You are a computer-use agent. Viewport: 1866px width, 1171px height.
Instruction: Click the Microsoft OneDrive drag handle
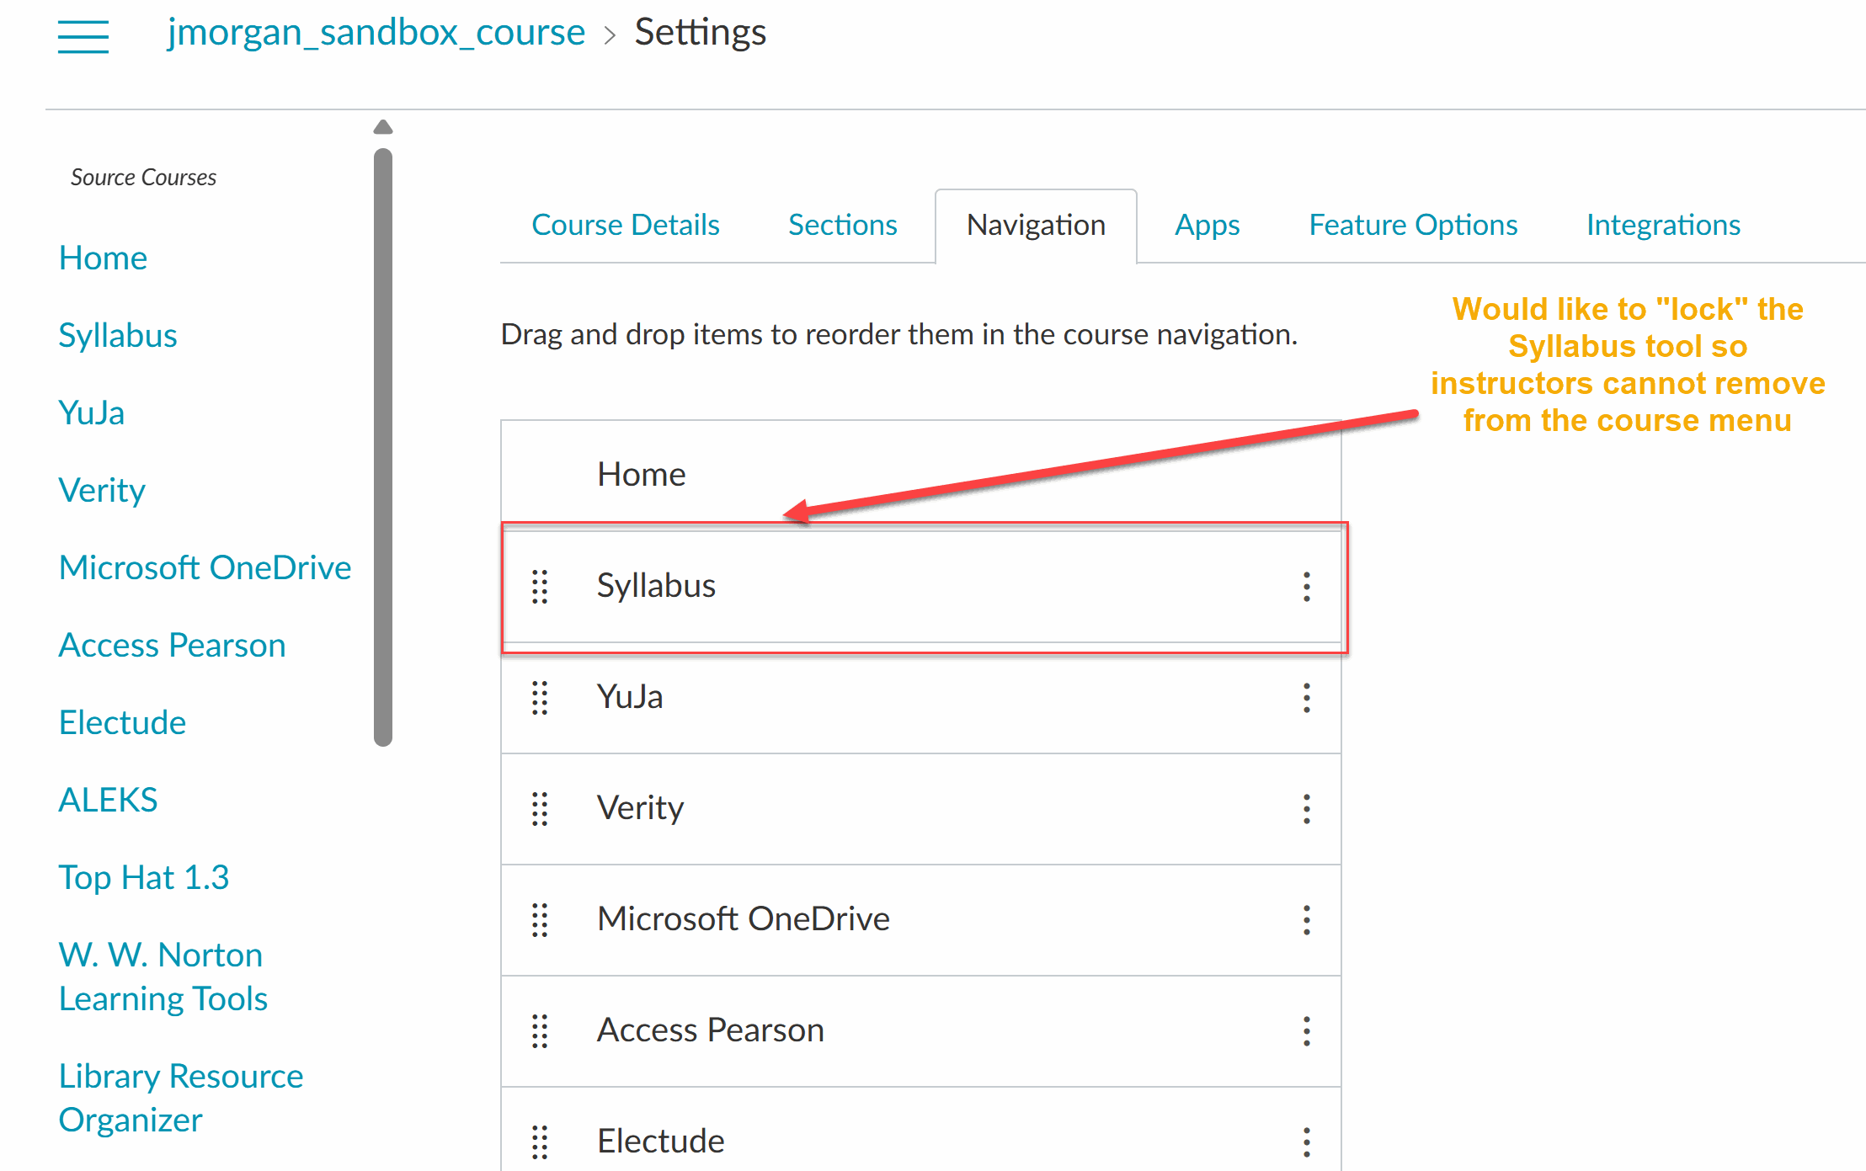[x=540, y=920]
